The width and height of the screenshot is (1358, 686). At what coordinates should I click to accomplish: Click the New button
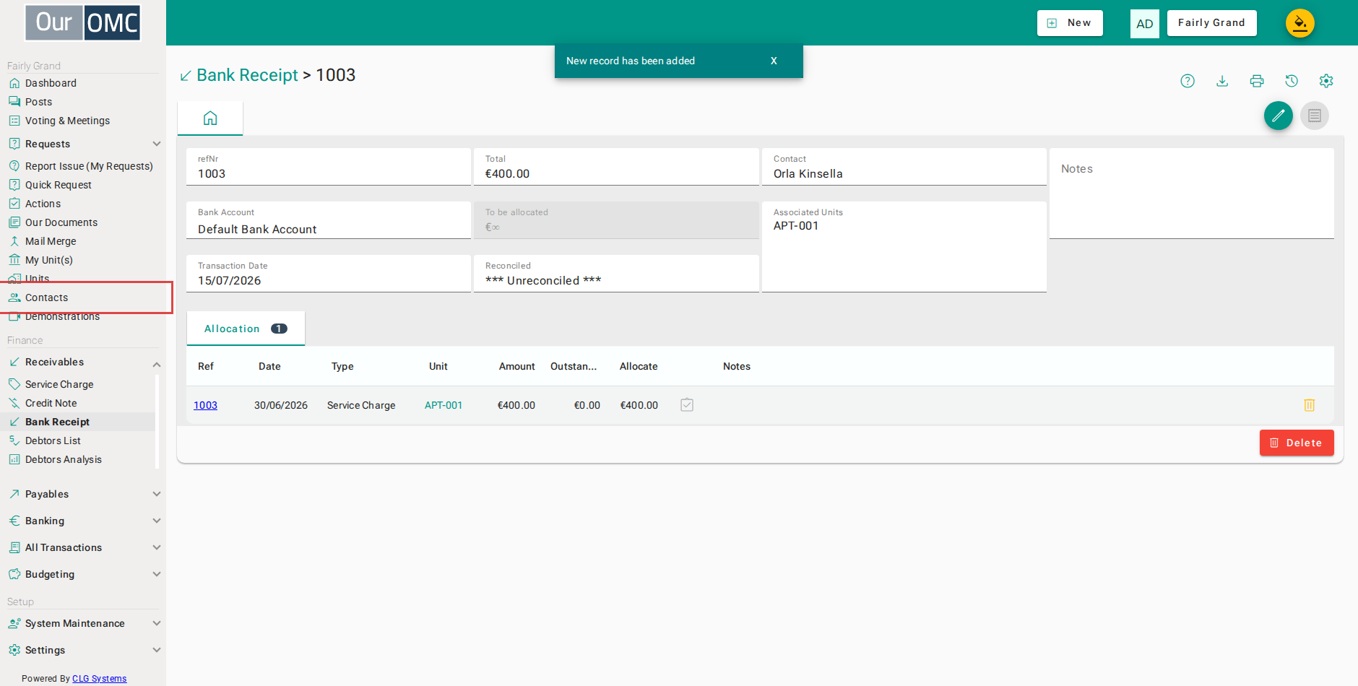point(1070,23)
